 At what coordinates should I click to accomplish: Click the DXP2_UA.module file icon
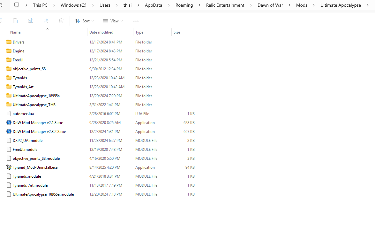pyautogui.click(x=9, y=140)
